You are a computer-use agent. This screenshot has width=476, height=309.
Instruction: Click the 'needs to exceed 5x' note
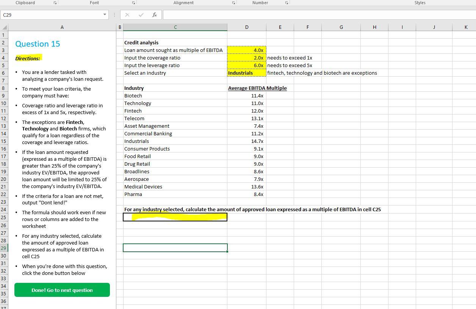pos(290,65)
